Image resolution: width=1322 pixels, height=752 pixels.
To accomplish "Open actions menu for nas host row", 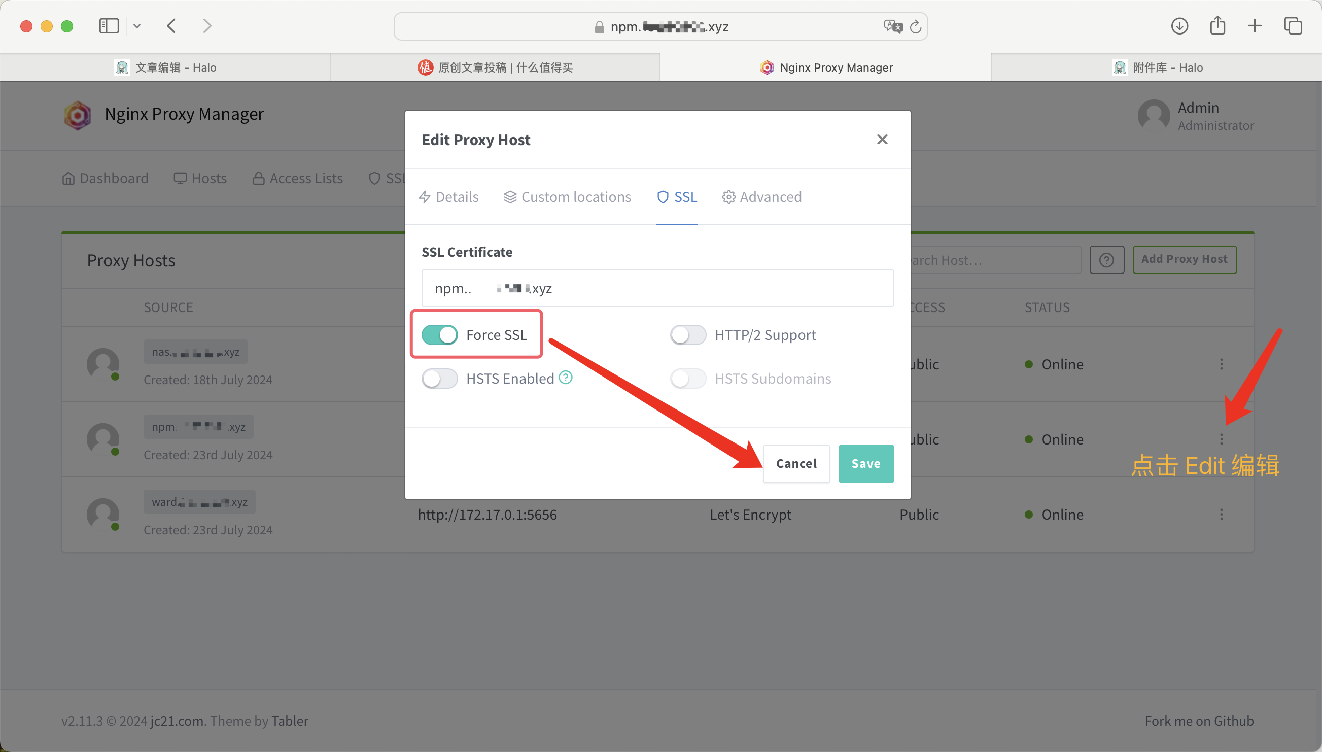I will [1221, 364].
